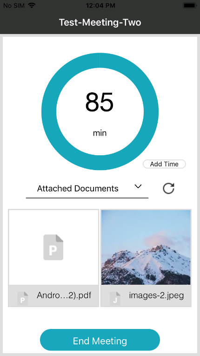Viewport: 200px width, 356px height.
Task: Expand the Attached Documents chevron
Action: point(138,187)
